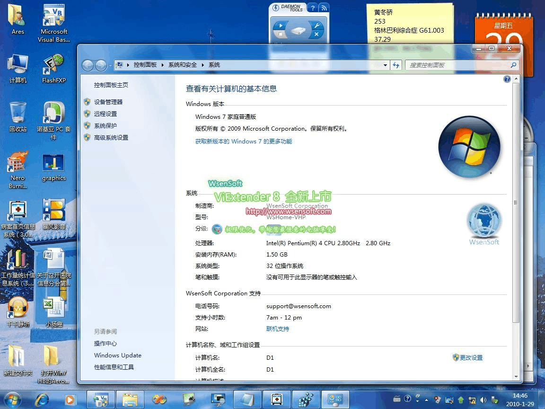
Task: Click the system window scrollbar down arrow
Action: pyautogui.click(x=516, y=377)
